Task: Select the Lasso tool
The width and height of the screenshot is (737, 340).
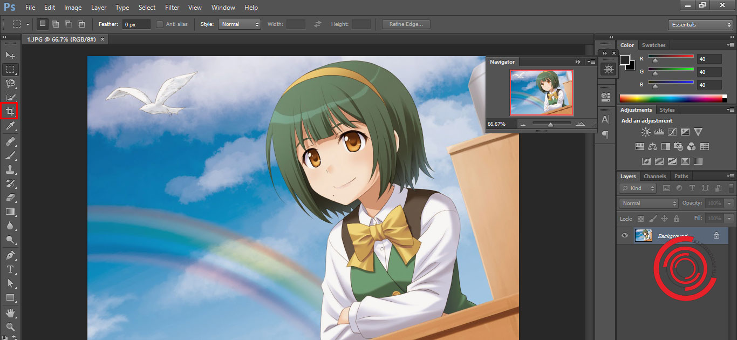Action: [x=10, y=84]
